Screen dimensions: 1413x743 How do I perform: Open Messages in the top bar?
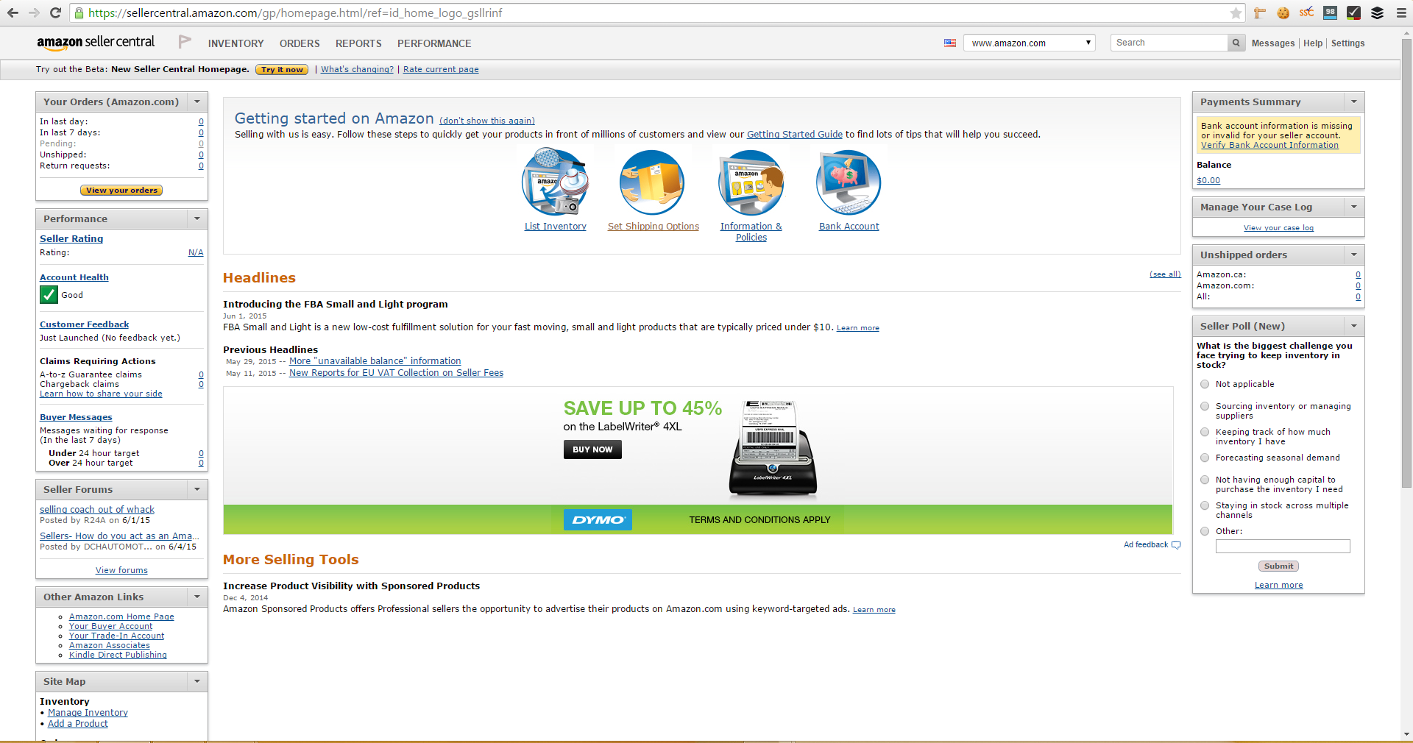(1272, 43)
